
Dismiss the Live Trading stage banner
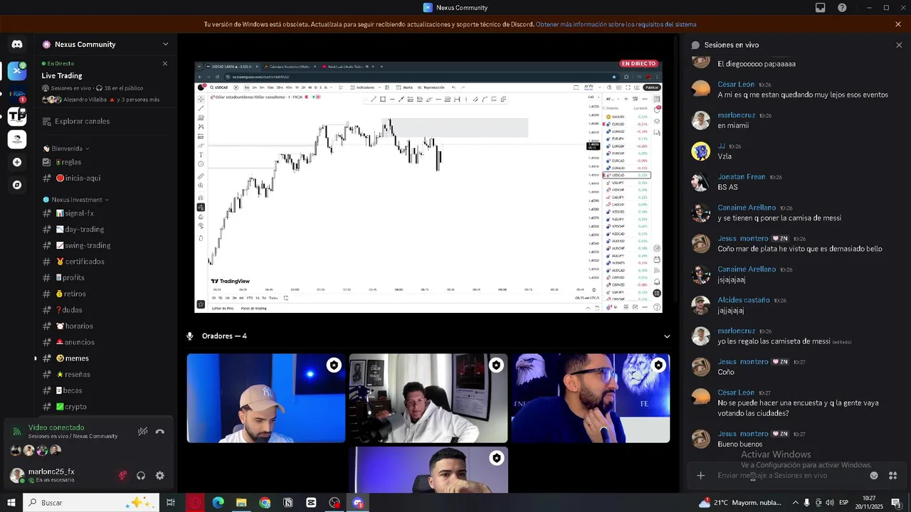click(165, 63)
